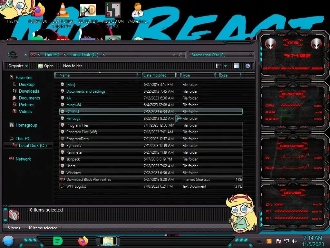The image size is (330, 248).
Task: Click the search magnifier icon
Action: click(x=250, y=55)
